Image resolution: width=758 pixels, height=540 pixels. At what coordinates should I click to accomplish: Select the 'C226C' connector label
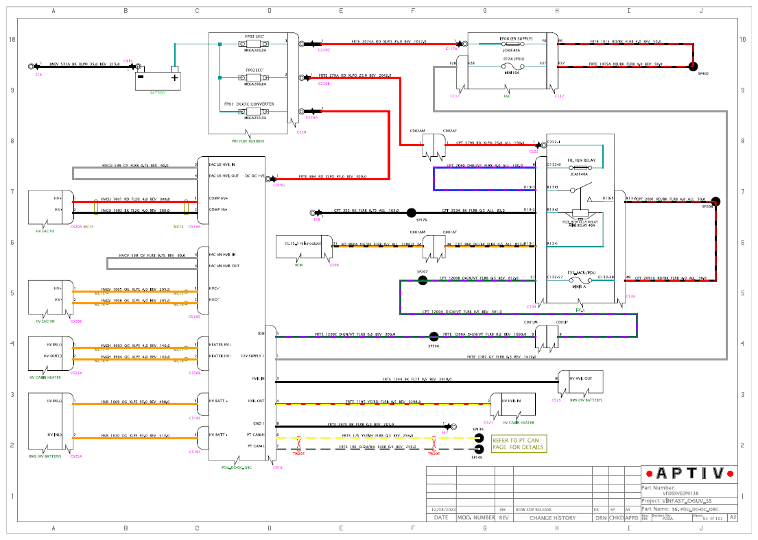tap(324, 50)
